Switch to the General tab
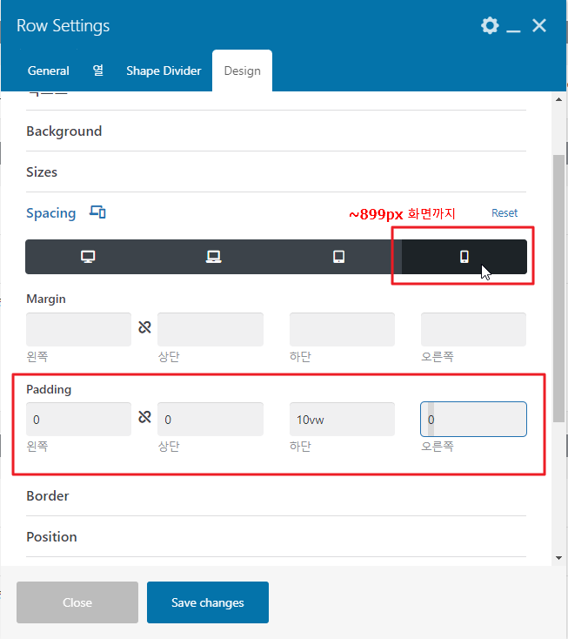568x639 pixels. (x=49, y=71)
